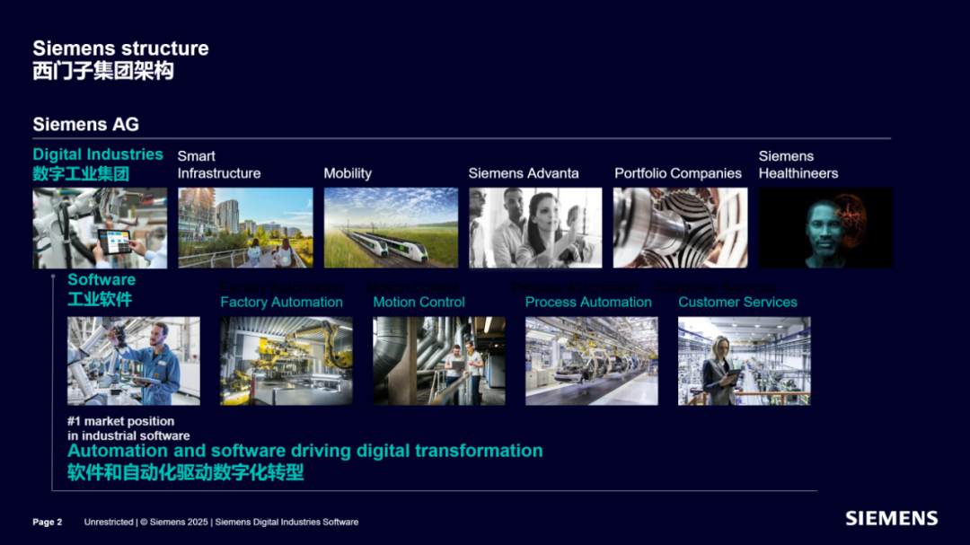Click the Siemens Healthineers face image

coord(826,228)
